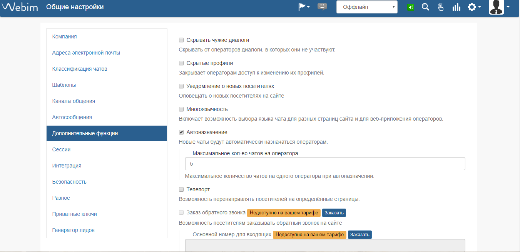Click the disabled Основной номер input field

(325, 245)
